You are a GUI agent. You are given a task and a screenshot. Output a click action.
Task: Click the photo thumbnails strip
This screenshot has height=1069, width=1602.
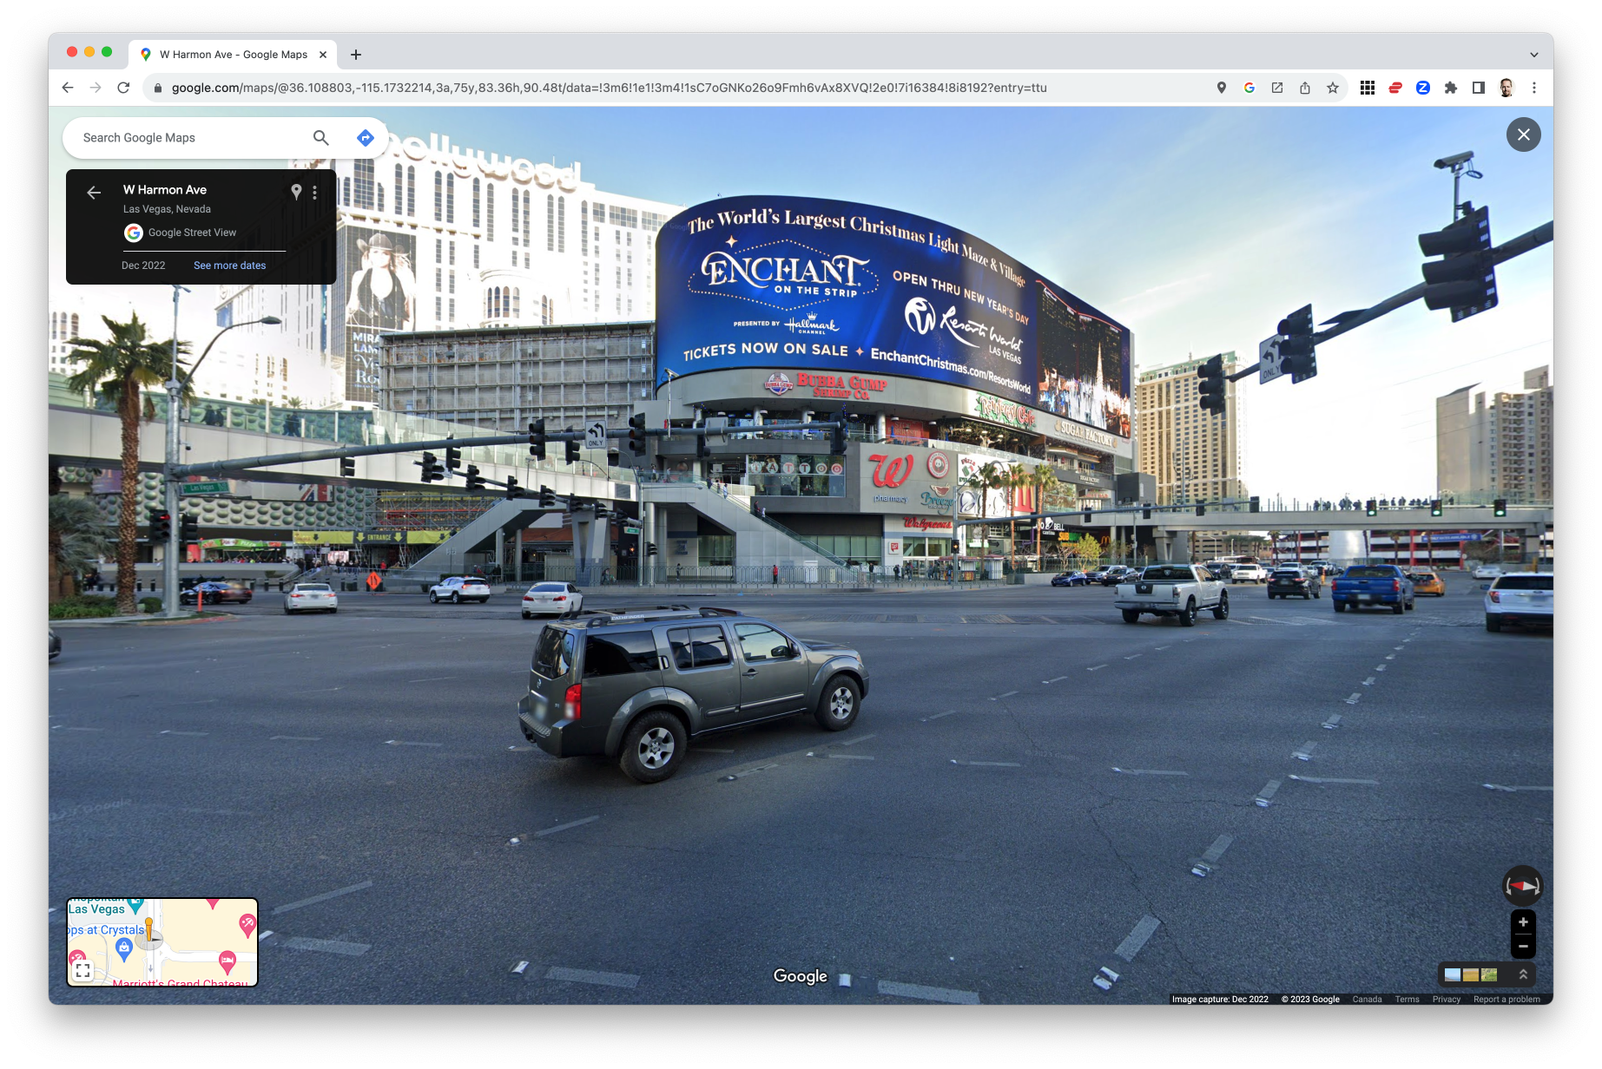[x=1471, y=974]
